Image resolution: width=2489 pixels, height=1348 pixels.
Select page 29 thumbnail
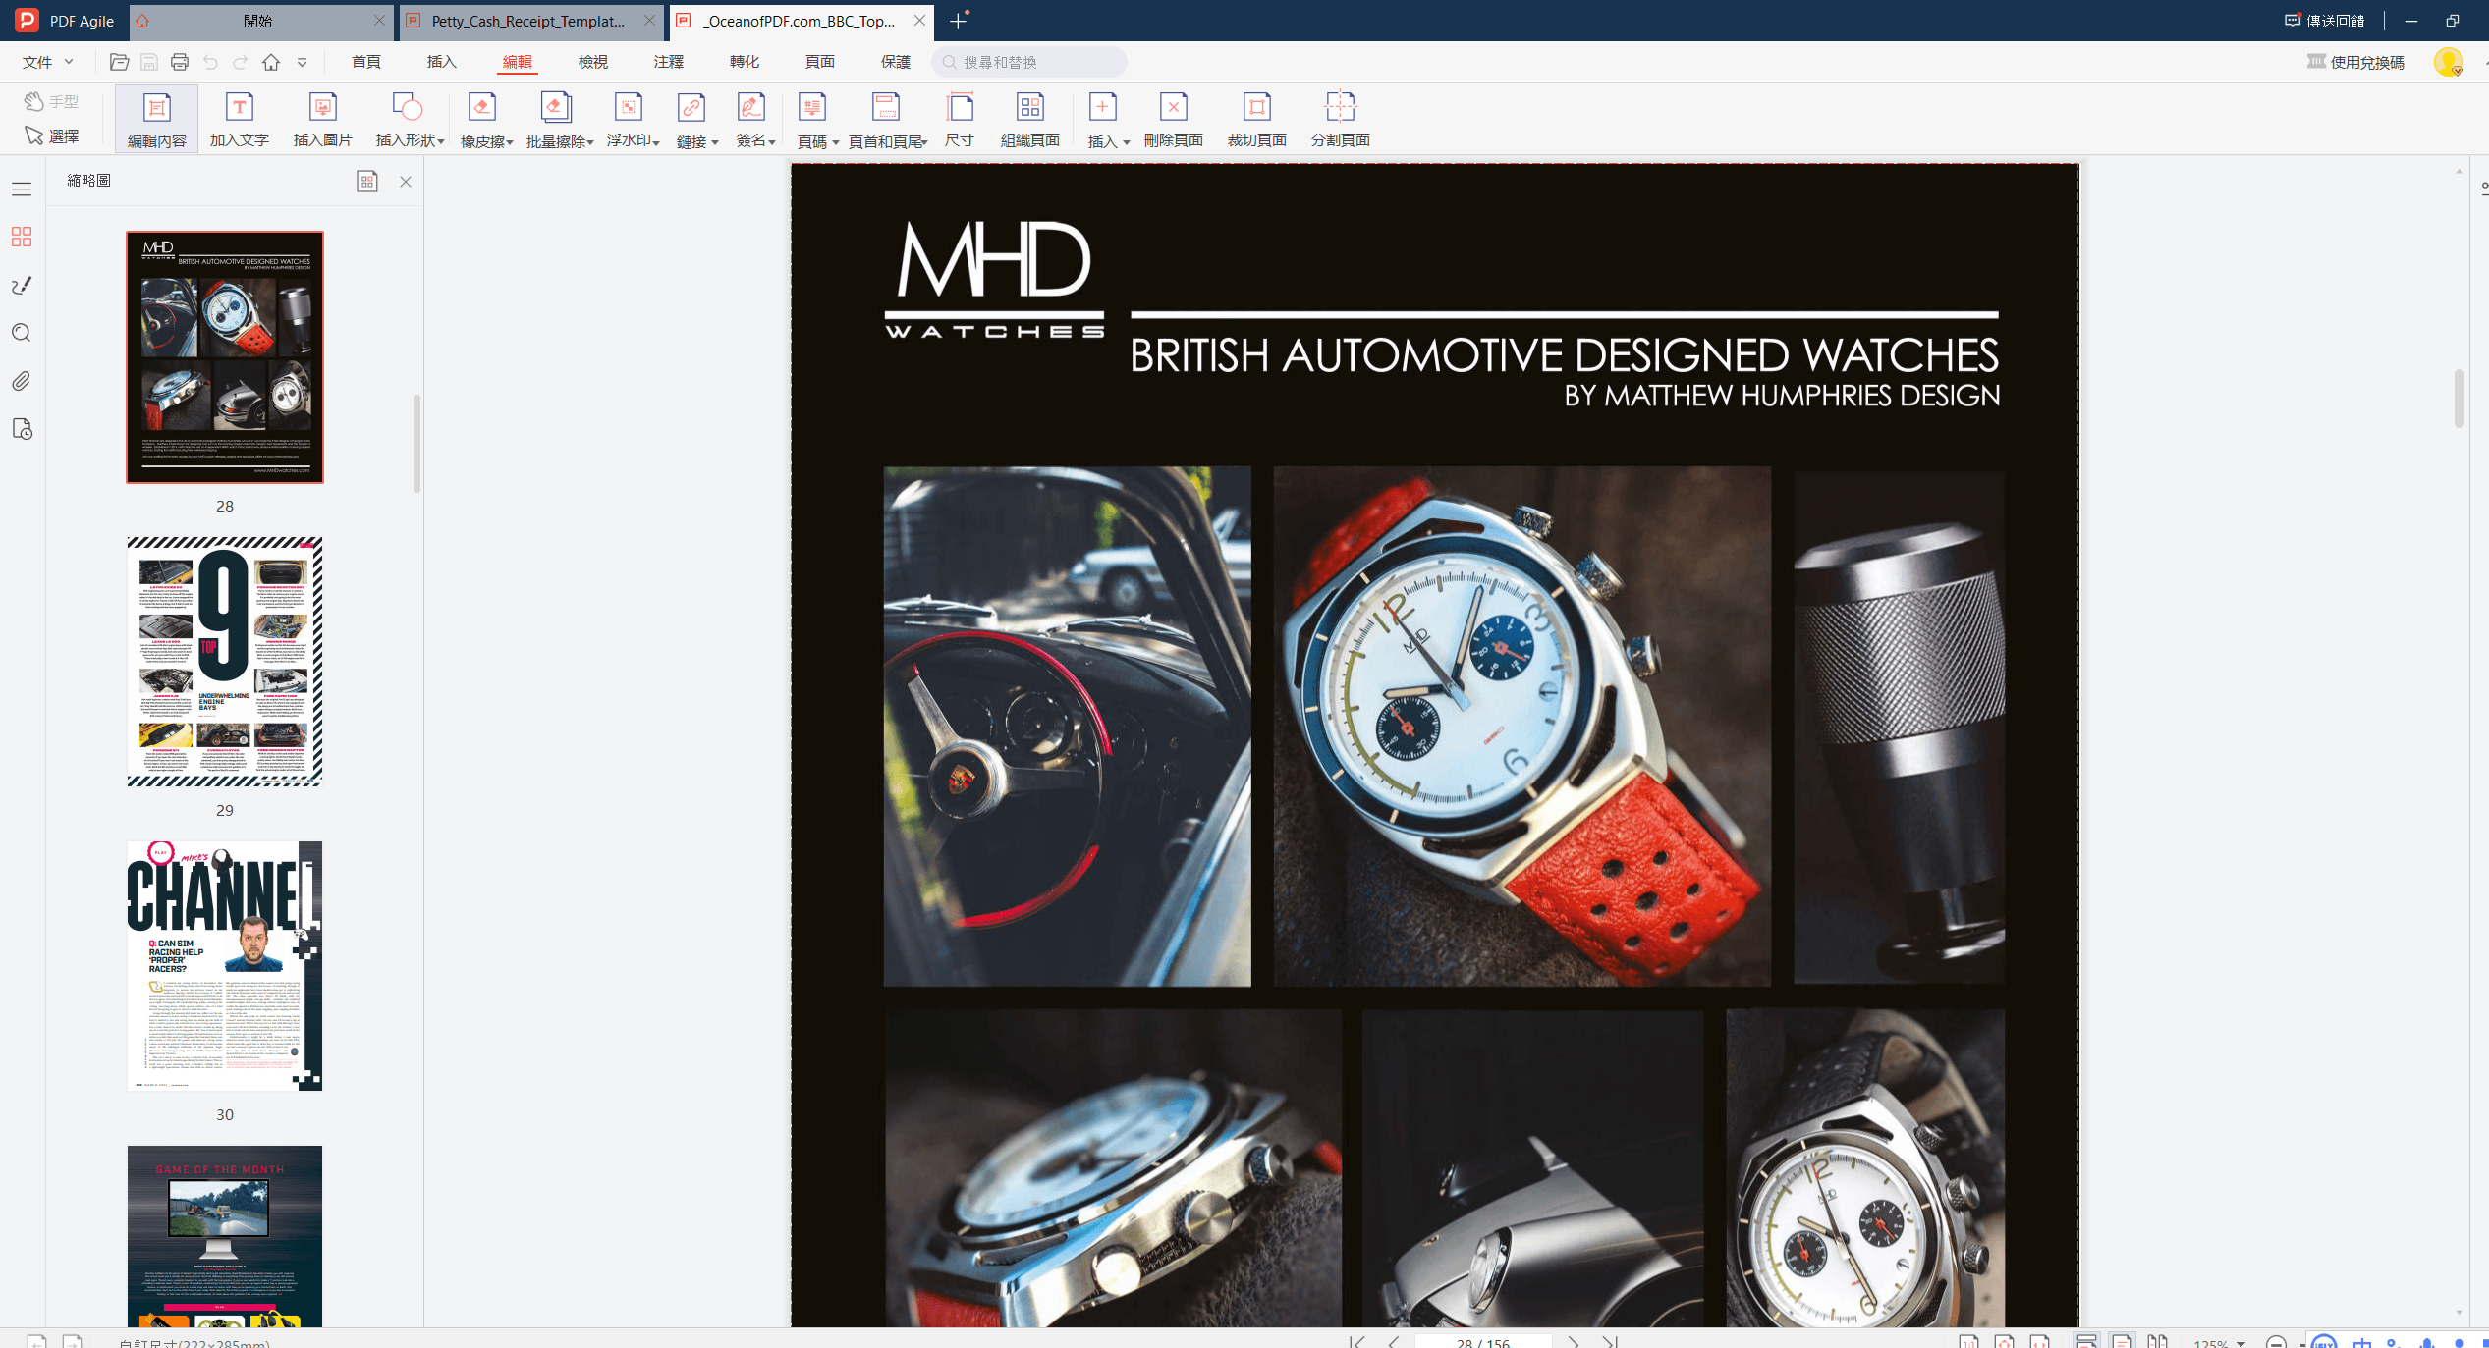click(225, 661)
